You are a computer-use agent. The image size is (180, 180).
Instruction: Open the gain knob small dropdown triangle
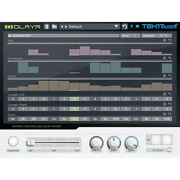click(x=139, y=147)
